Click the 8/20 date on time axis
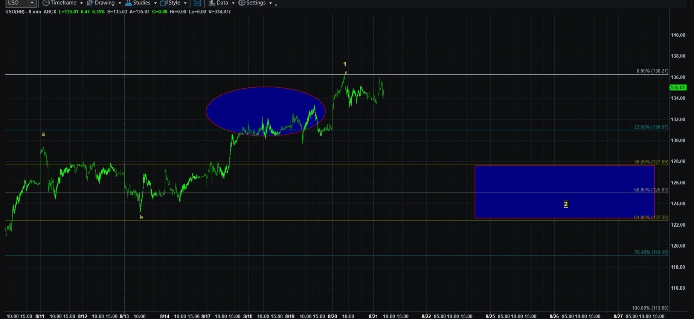Screen dimensions: 694x319 (x=333, y=316)
